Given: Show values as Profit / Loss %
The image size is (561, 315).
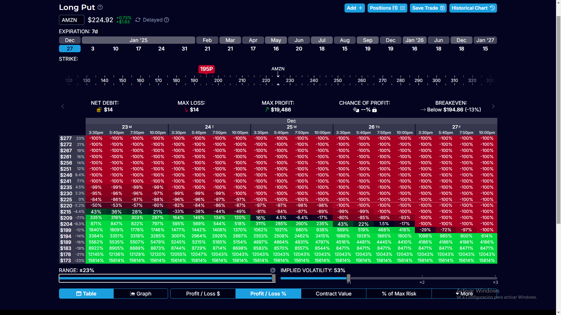Looking at the screenshot, I should (x=268, y=294).
